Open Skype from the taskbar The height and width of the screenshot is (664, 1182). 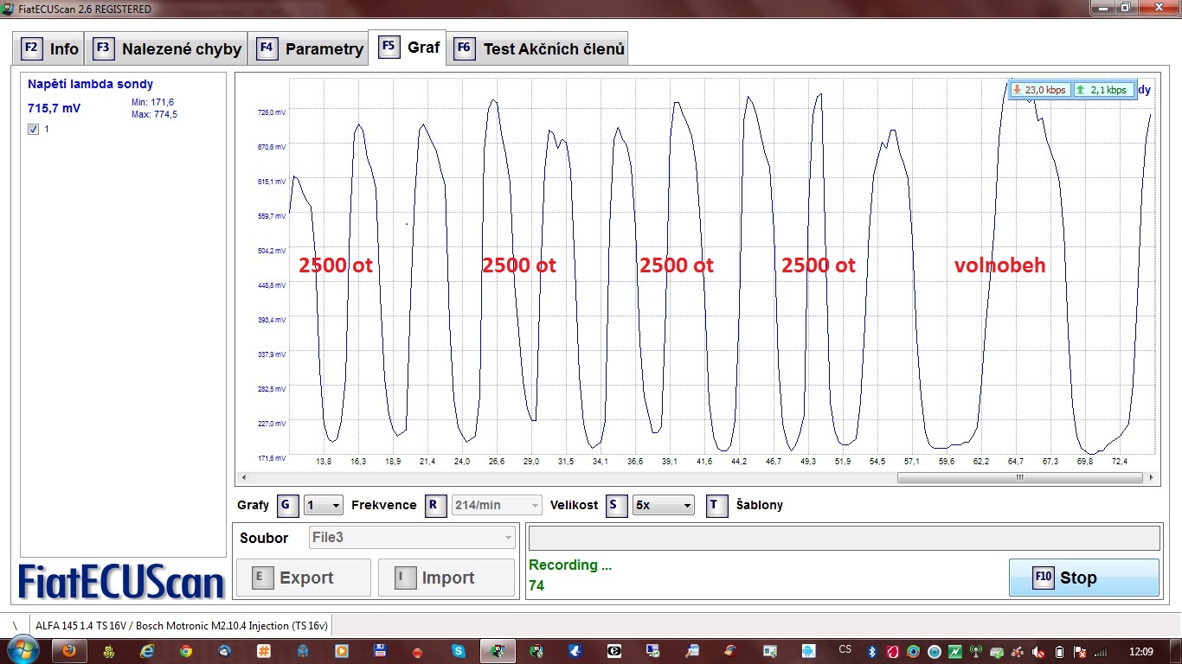click(457, 651)
